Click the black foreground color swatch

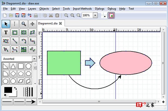[x=7, y=90]
